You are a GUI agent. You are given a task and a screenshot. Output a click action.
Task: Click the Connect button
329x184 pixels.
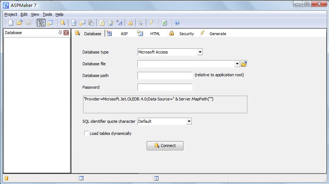pyautogui.click(x=165, y=146)
